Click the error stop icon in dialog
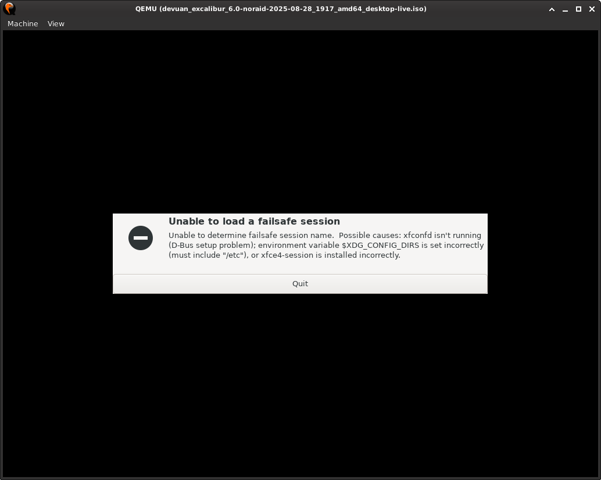Screen dimensions: 601x480 pos(141,238)
